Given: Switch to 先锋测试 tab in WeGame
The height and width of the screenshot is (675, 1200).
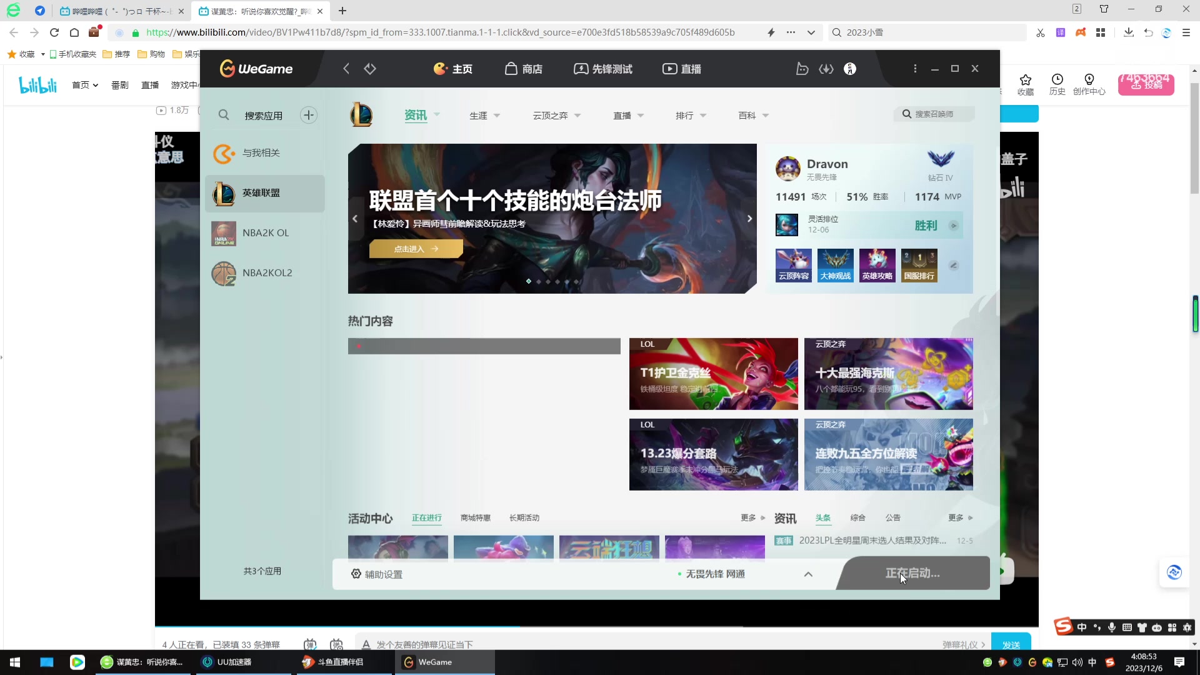Looking at the screenshot, I should [x=603, y=69].
